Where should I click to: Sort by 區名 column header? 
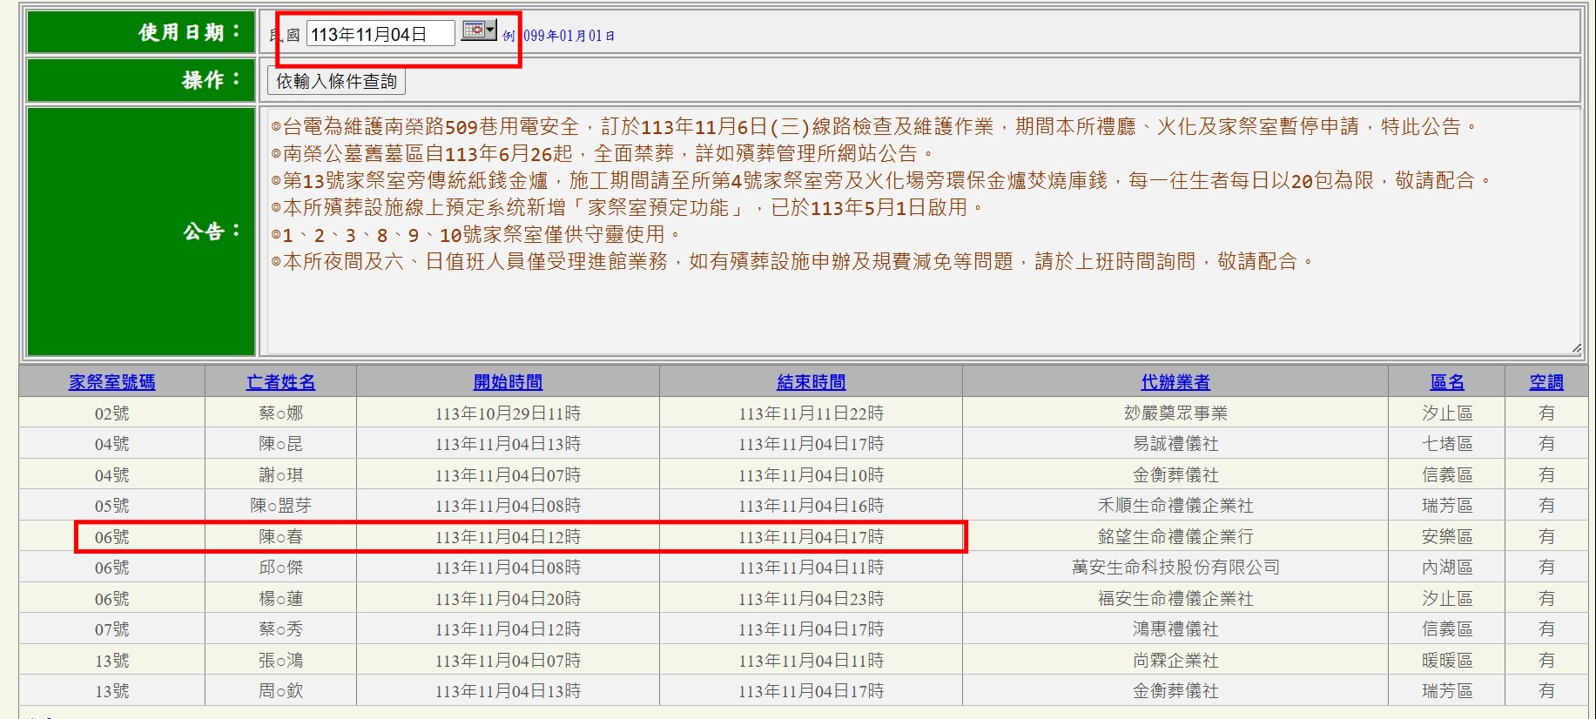pos(1446,382)
